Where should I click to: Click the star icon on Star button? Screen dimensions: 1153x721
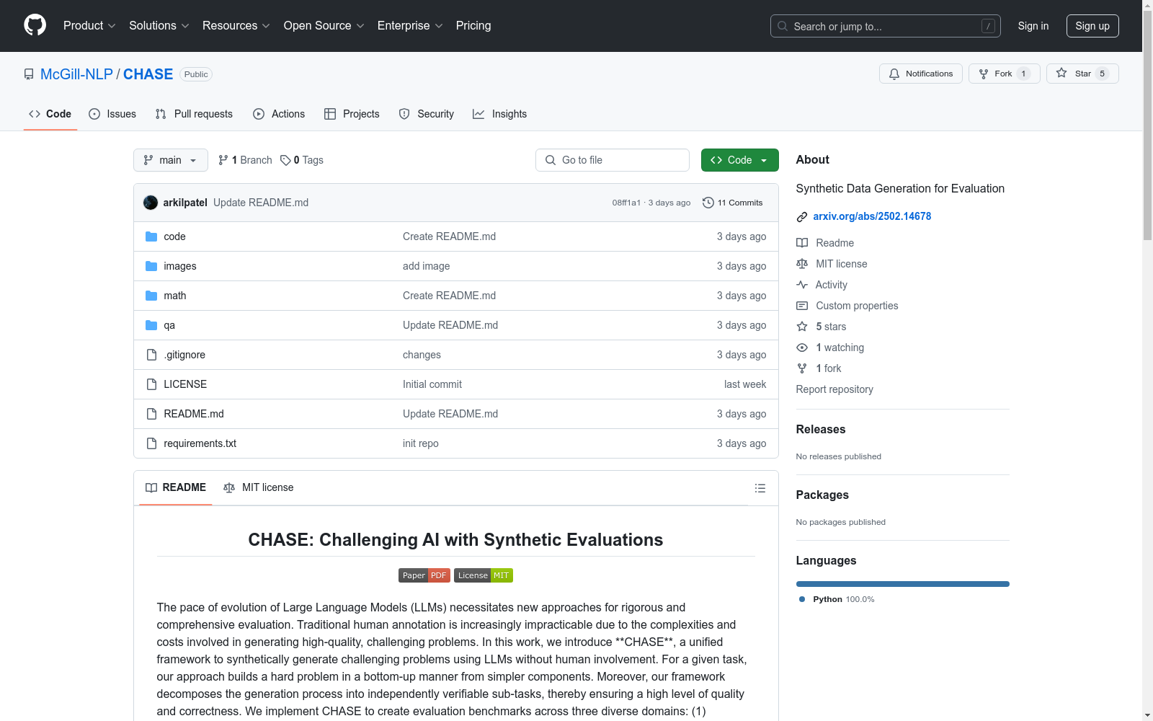pos(1061,73)
